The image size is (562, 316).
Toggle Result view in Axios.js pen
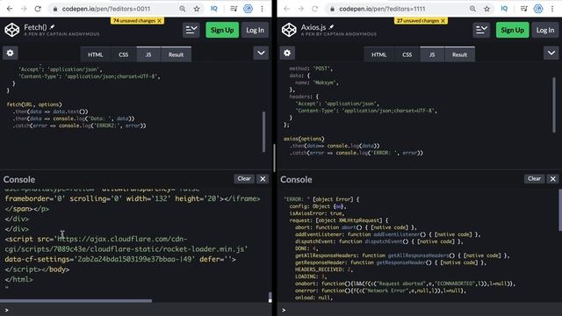click(x=459, y=54)
